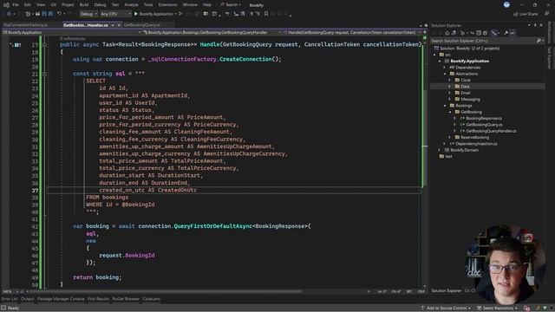Click the Collapse All icon in Solution Explorer

click(478, 33)
